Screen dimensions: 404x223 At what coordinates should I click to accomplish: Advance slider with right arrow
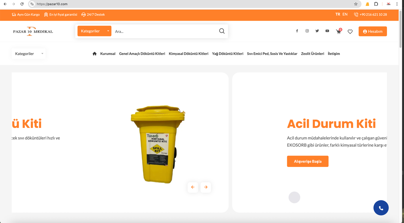tap(206, 187)
